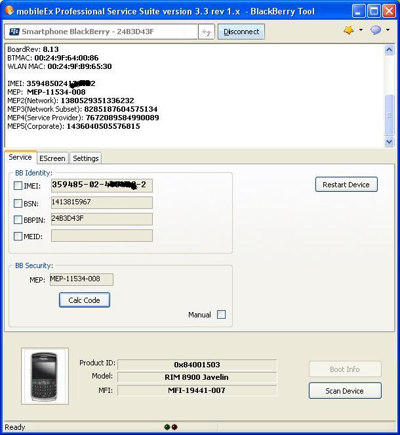Image resolution: width=400 pixels, height=435 pixels.
Task: Click the red status indicator in status bar
Action: [174, 427]
